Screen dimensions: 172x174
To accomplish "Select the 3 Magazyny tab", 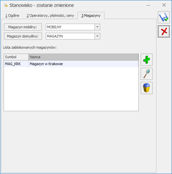I will [x=91, y=15].
